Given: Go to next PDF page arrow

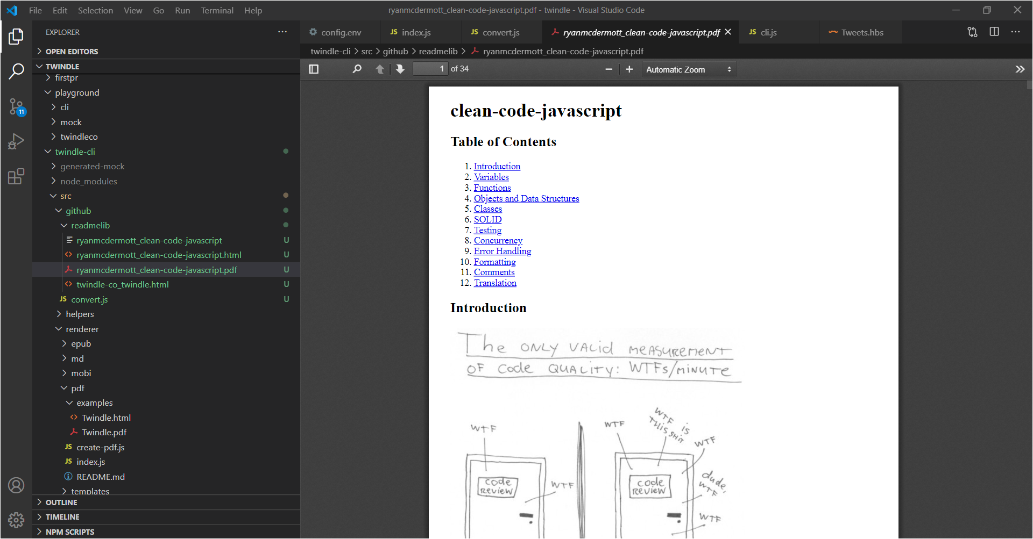Looking at the screenshot, I should pyautogui.click(x=400, y=69).
